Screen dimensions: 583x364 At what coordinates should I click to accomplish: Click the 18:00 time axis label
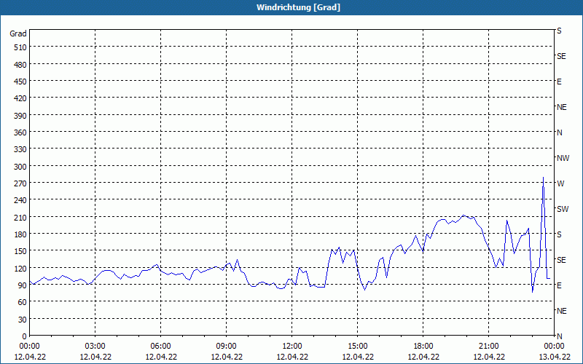pos(423,347)
